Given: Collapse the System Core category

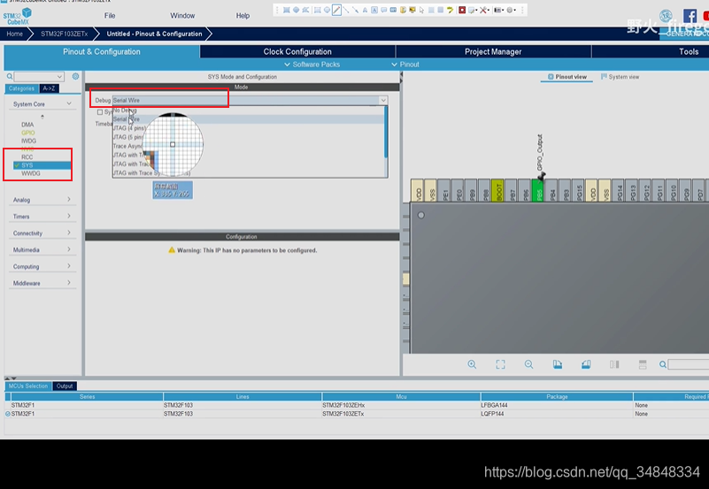Looking at the screenshot, I should [x=69, y=103].
